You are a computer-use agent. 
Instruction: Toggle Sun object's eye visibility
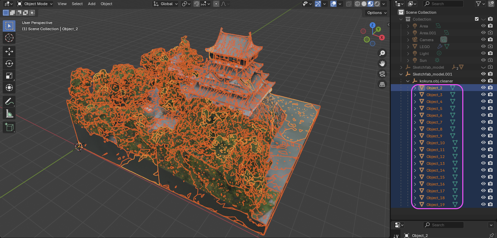pos(483,60)
